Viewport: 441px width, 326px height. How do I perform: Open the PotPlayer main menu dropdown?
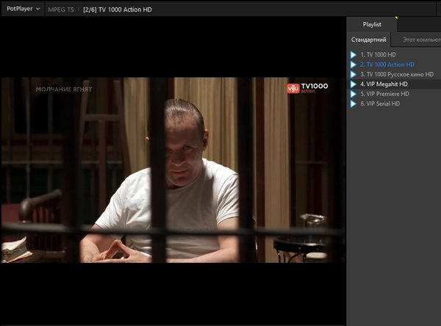(23, 9)
